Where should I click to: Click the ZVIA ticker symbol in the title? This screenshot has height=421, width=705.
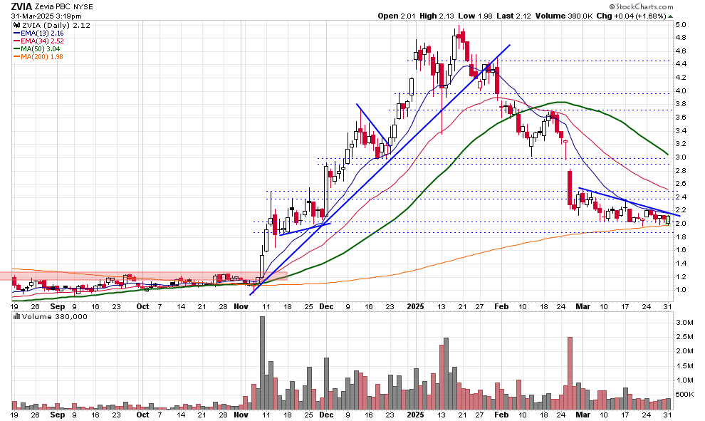(x=23, y=6)
